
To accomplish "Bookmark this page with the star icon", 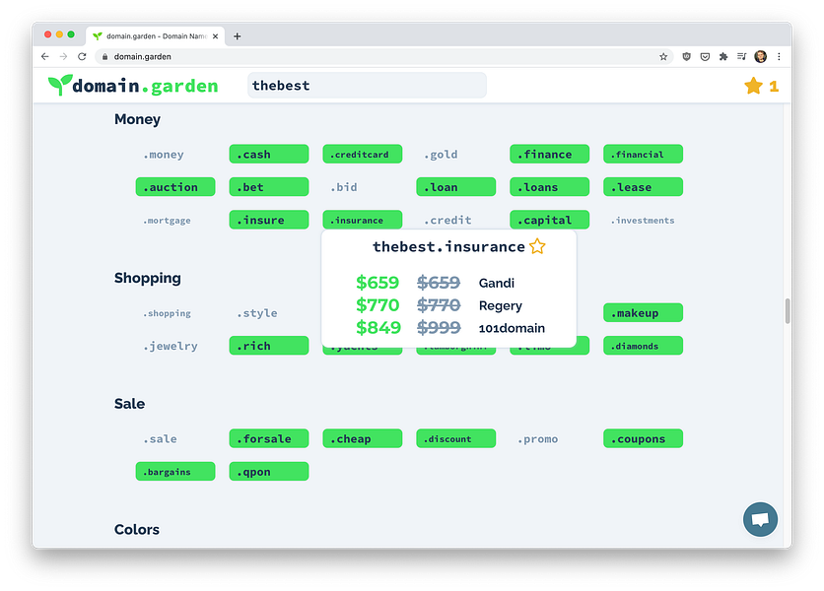I will point(663,57).
